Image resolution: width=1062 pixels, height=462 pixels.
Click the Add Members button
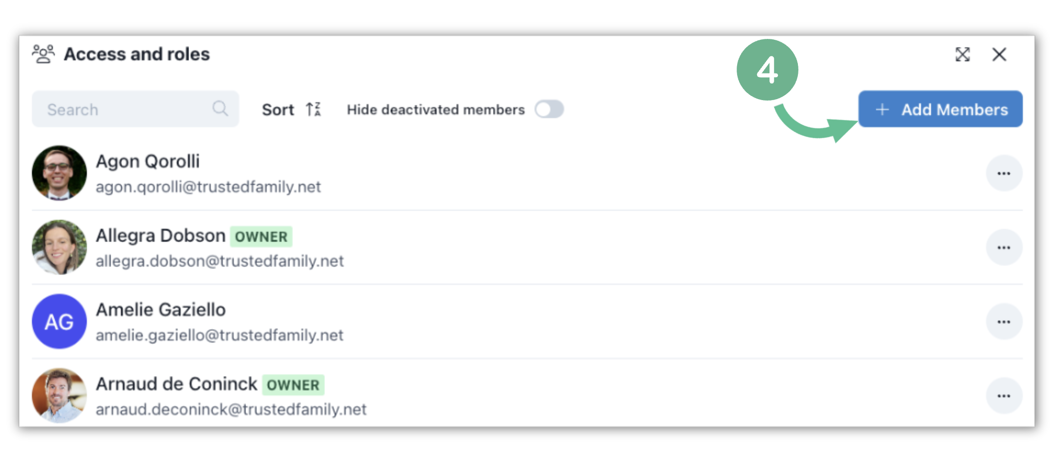[940, 109]
